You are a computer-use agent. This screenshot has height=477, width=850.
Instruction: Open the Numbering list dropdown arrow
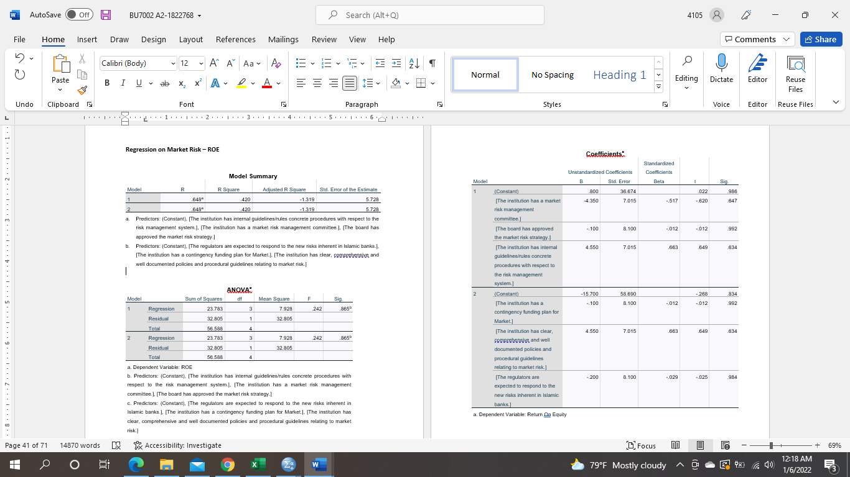point(337,63)
